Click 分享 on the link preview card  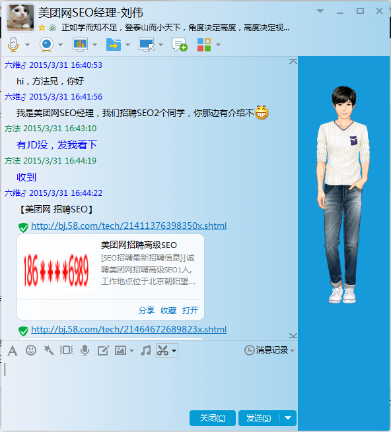(x=147, y=310)
